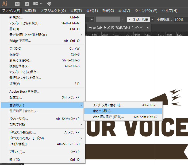Choose パッケージ(G)... menu item
The image size is (188, 165).
43,119
